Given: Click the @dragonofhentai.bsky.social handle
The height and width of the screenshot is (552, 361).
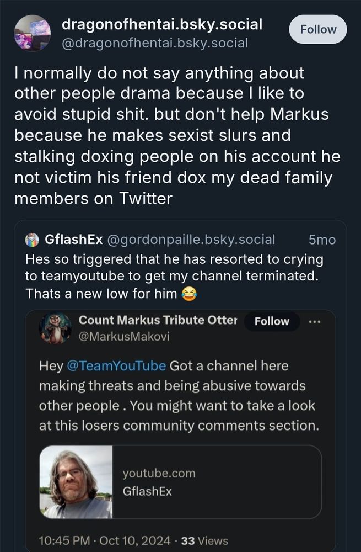Looking at the screenshot, I should pos(155,43).
